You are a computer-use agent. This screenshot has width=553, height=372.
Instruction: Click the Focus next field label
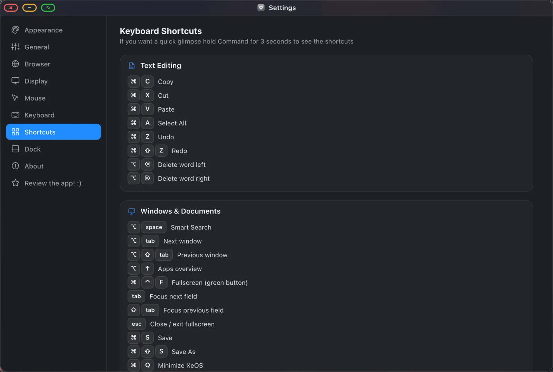pos(173,296)
